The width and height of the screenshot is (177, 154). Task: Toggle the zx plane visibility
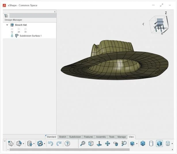(26, 29)
